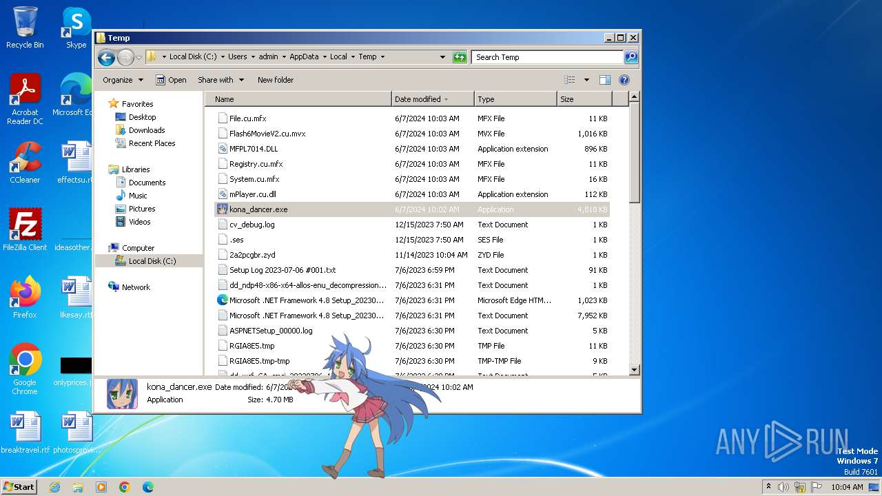Refresh the Temp folder view
The height and width of the screenshot is (496, 882).
pyautogui.click(x=460, y=57)
